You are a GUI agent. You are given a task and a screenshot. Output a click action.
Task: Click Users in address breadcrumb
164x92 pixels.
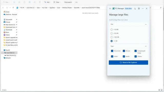tap(38, 8)
